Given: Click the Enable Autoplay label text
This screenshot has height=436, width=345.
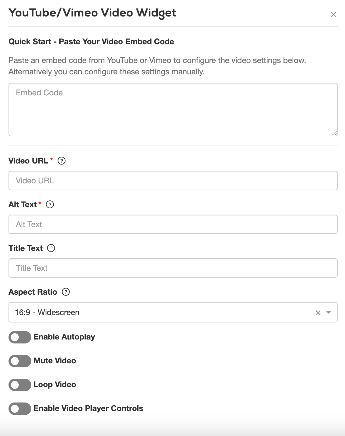Looking at the screenshot, I should tap(64, 337).
